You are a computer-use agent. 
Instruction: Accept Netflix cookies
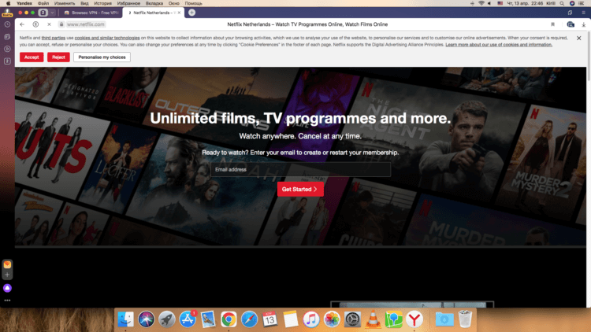click(32, 57)
